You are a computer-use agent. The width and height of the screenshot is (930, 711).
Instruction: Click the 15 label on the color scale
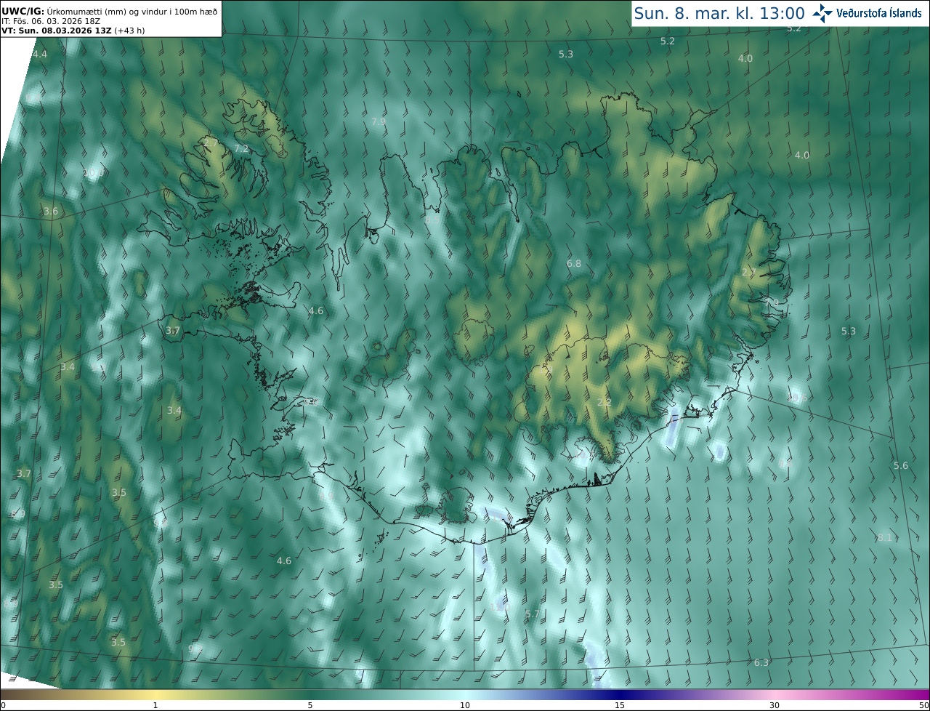click(620, 705)
